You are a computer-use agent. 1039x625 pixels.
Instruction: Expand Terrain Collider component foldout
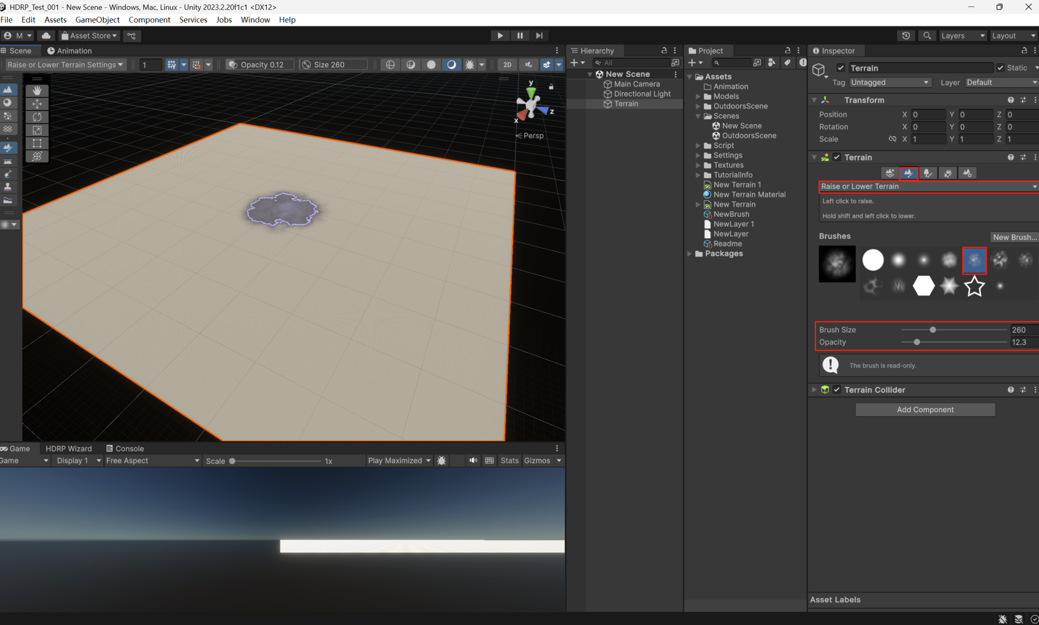click(814, 390)
